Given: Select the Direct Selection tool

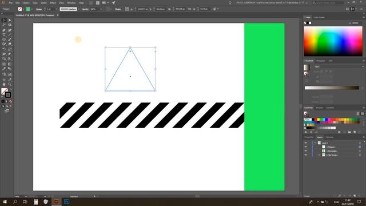Looking at the screenshot, I should coord(10,21).
